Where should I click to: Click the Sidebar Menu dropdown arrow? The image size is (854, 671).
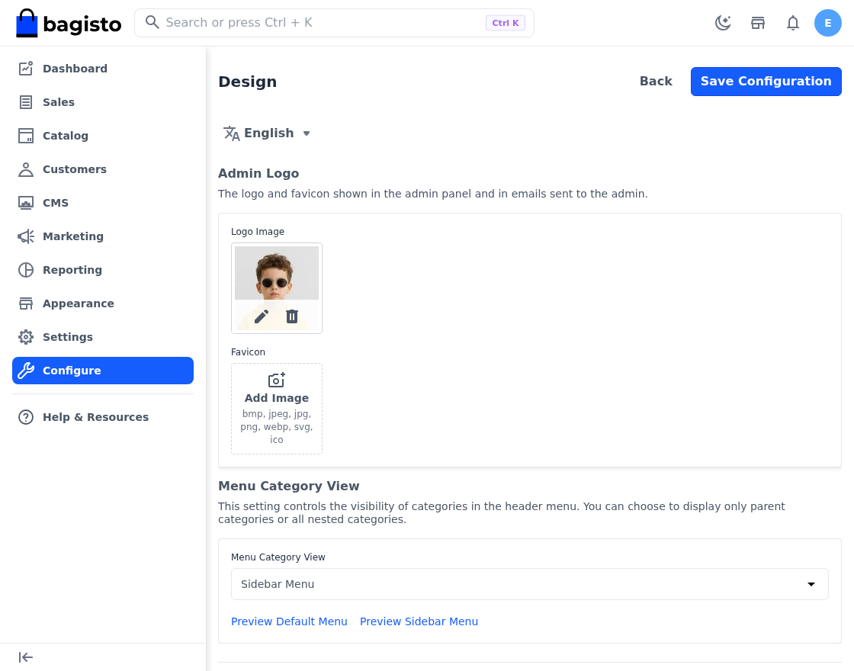pyautogui.click(x=811, y=584)
